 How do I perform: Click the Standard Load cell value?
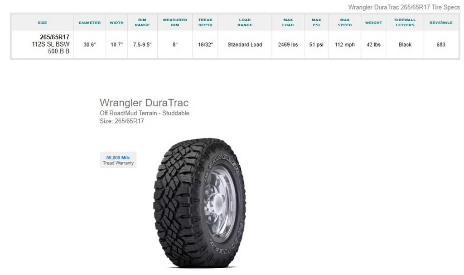(x=245, y=45)
